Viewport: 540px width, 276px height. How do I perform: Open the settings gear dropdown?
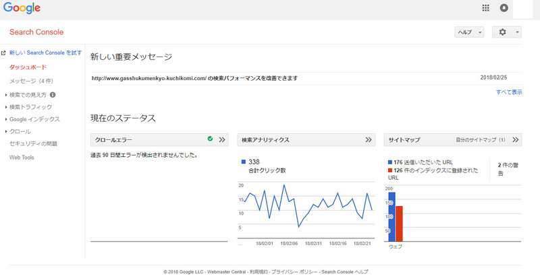coord(506,32)
